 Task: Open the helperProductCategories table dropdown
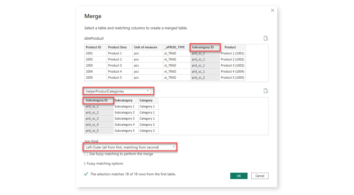click(x=118, y=91)
